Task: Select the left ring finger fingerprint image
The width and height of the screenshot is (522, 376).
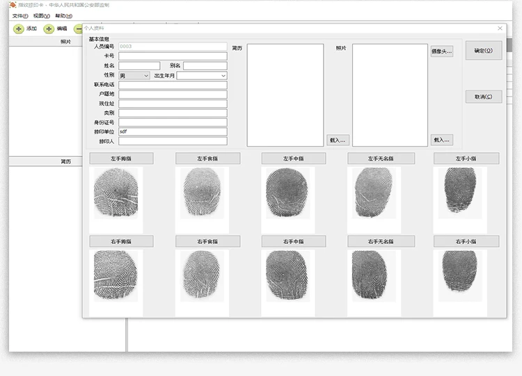Action: point(374,193)
